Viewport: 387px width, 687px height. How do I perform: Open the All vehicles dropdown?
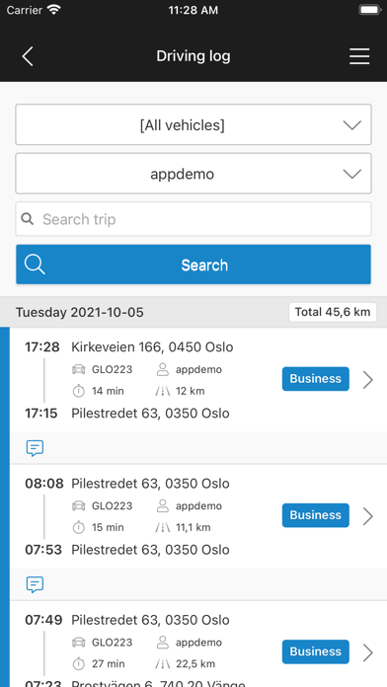point(193,125)
